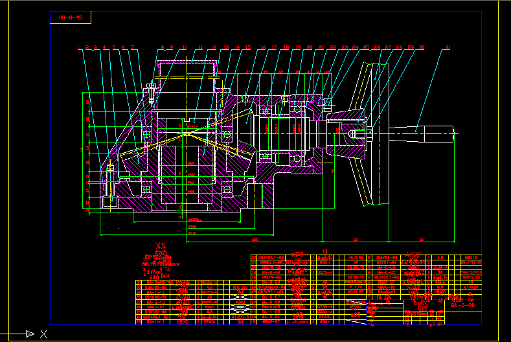Image resolution: width=511 pixels, height=342 pixels.
Task: Click the upper-left bearing symbol in housing
Action: (x=148, y=134)
